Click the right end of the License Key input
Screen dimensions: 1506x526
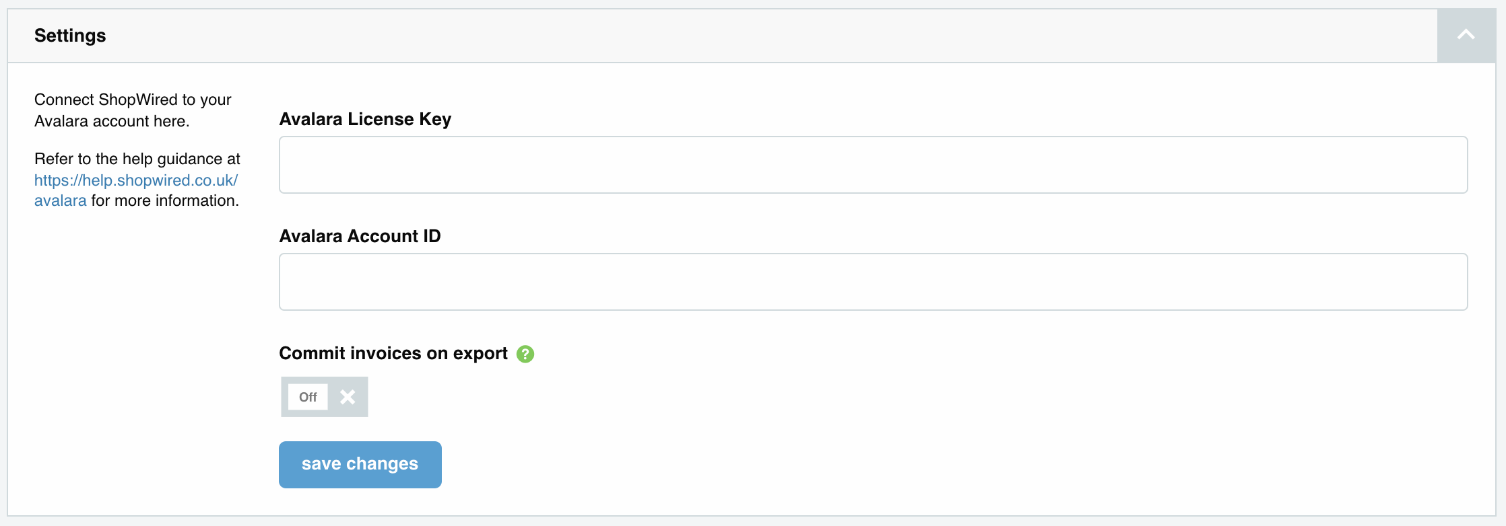(1441, 165)
